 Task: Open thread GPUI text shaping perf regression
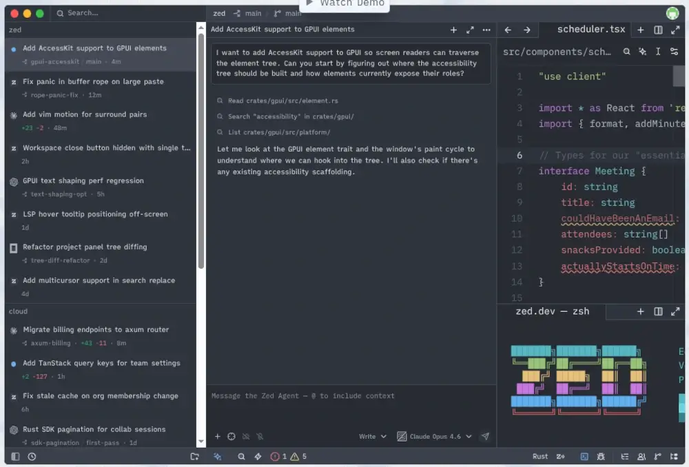click(x=101, y=187)
